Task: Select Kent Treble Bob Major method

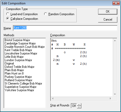Action: [18, 50]
